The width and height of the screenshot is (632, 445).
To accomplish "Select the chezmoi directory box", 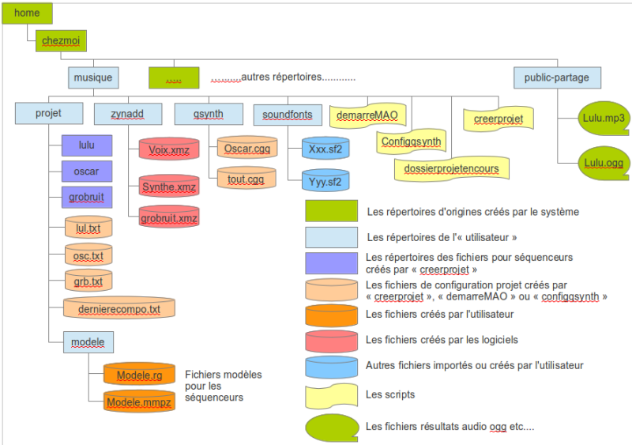I will coord(61,41).
